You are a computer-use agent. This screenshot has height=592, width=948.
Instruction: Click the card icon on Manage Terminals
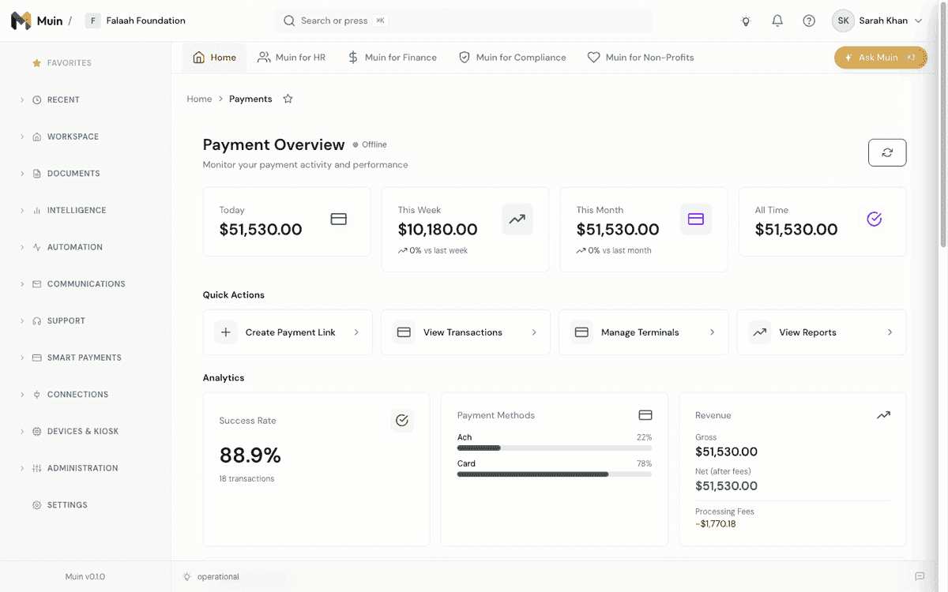(x=581, y=332)
